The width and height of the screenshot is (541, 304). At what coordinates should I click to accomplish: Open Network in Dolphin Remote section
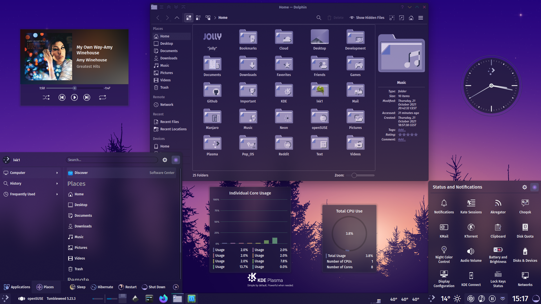tap(172, 105)
